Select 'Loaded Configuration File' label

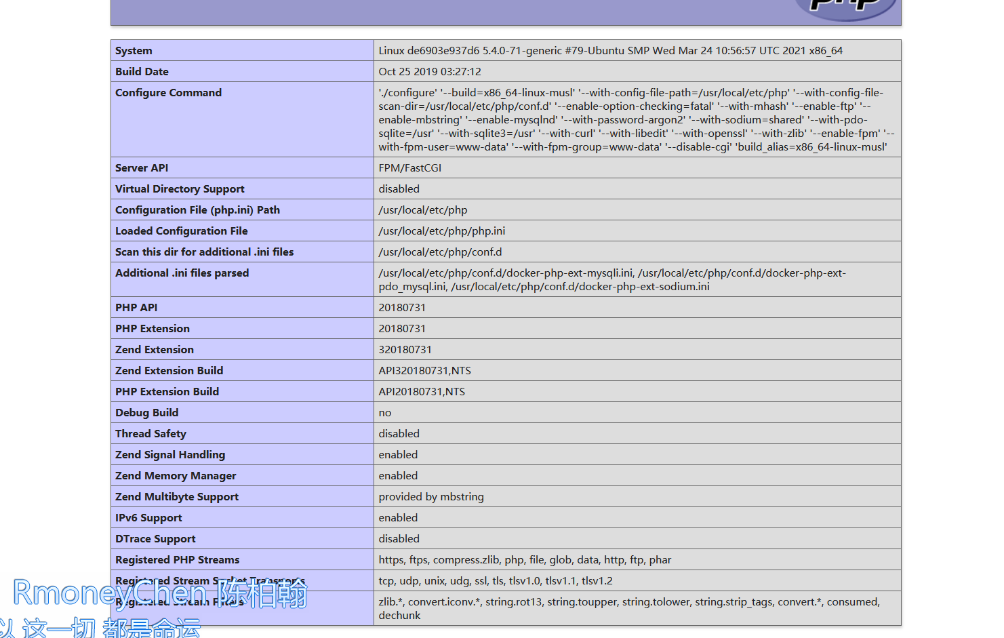pyautogui.click(x=181, y=231)
